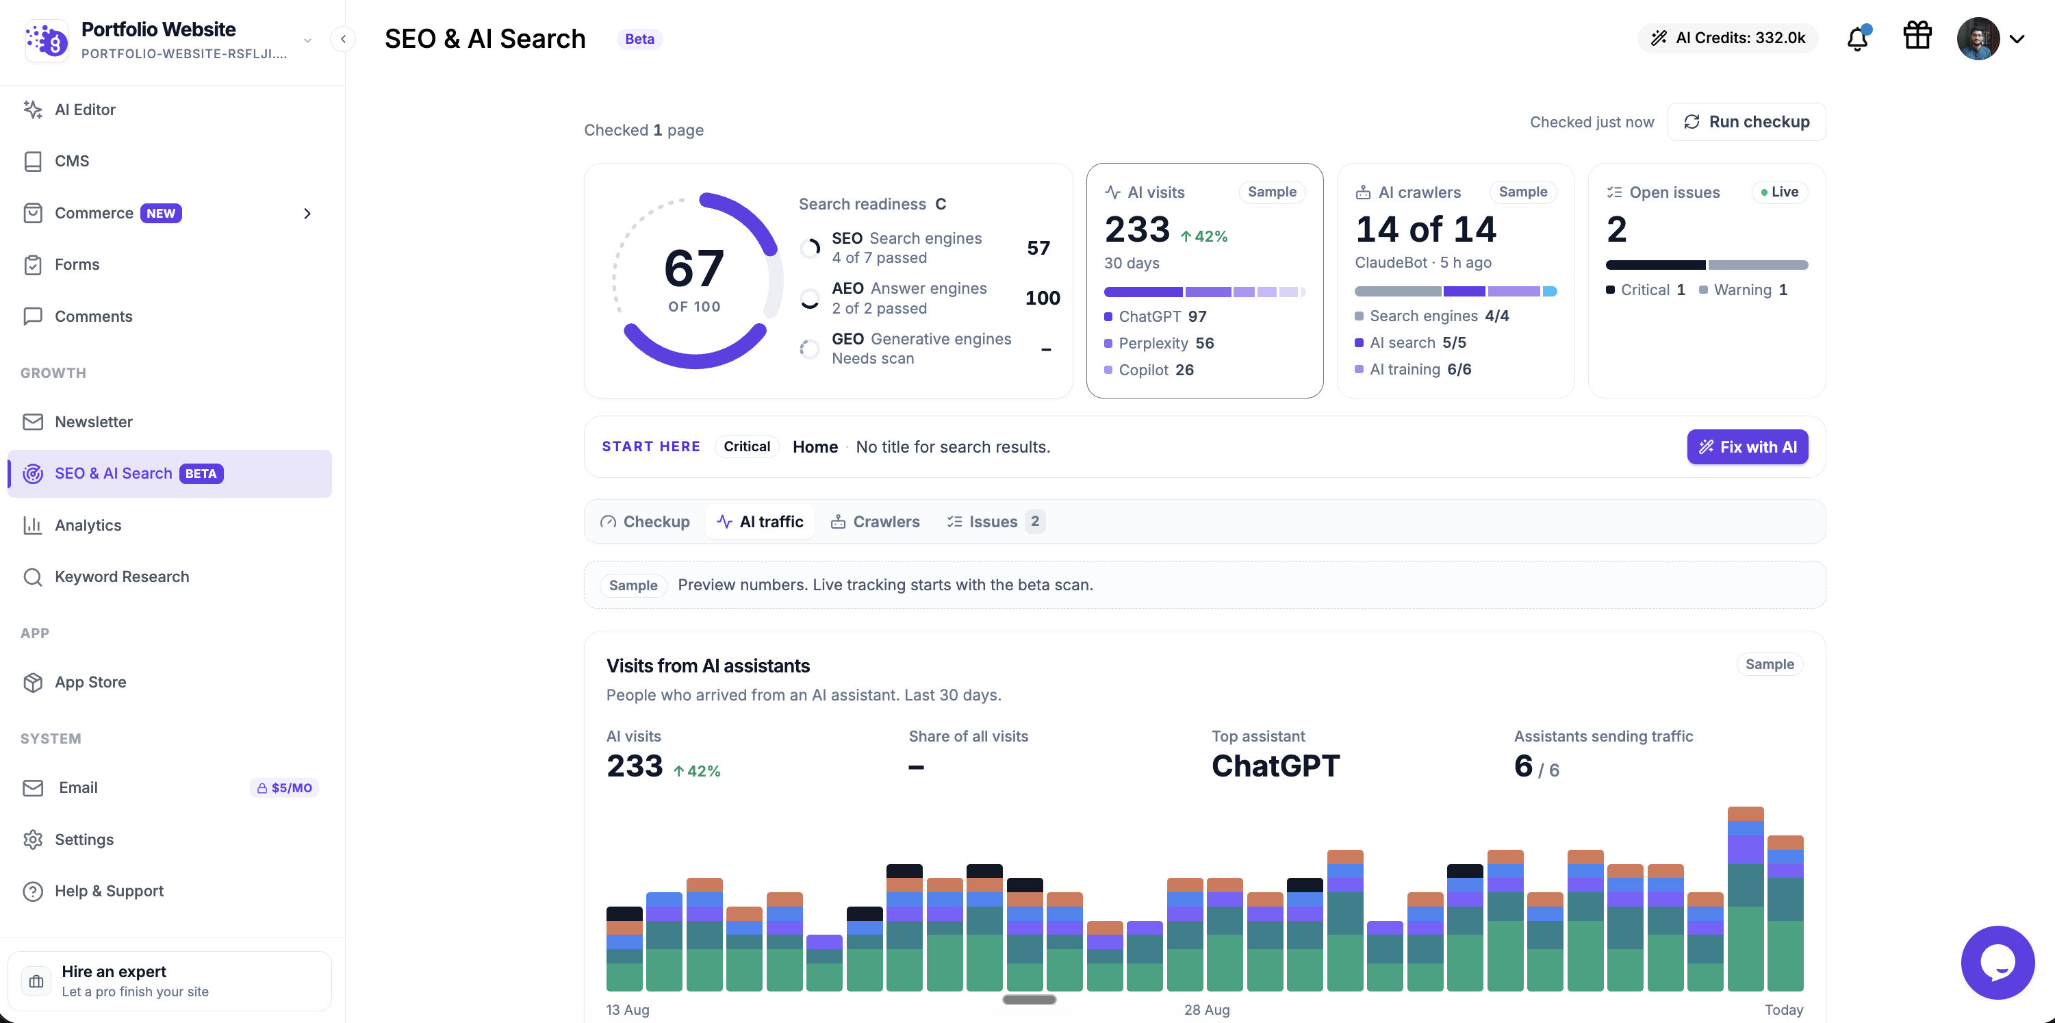Select the AI traffic tab
2055x1023 pixels.
coord(759,522)
